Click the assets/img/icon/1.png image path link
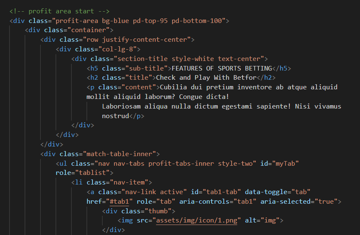The width and height of the screenshot is (360, 235). [x=197, y=220]
